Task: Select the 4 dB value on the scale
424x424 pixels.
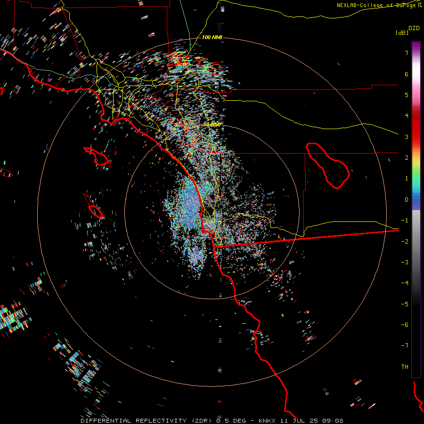Action: point(407,116)
